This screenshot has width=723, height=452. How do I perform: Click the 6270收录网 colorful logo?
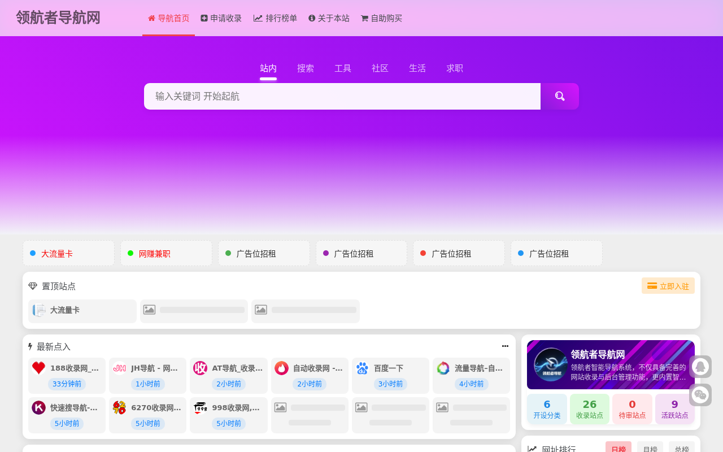pyautogui.click(x=119, y=407)
